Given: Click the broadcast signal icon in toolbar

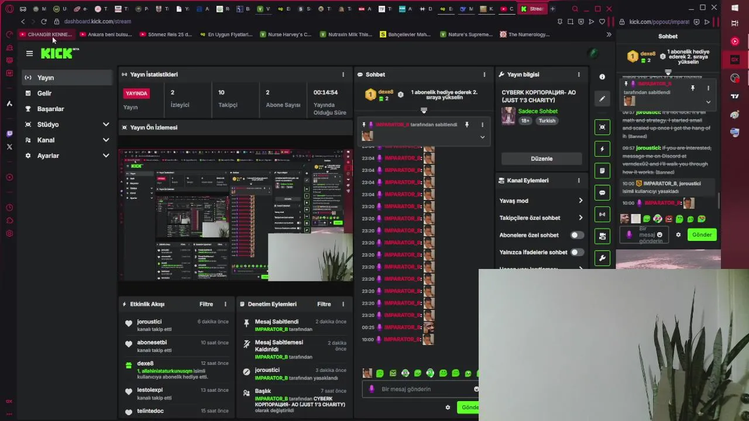Looking at the screenshot, I should 602,215.
